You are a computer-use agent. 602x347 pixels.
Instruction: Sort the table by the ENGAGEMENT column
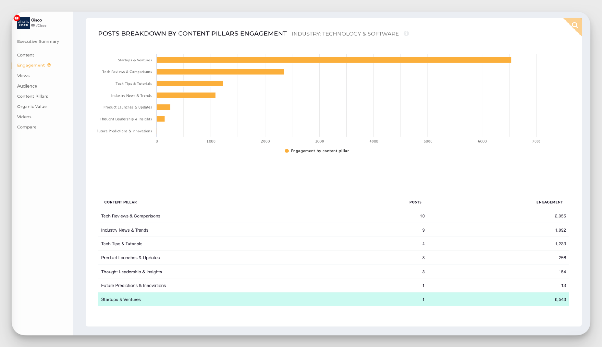point(549,202)
